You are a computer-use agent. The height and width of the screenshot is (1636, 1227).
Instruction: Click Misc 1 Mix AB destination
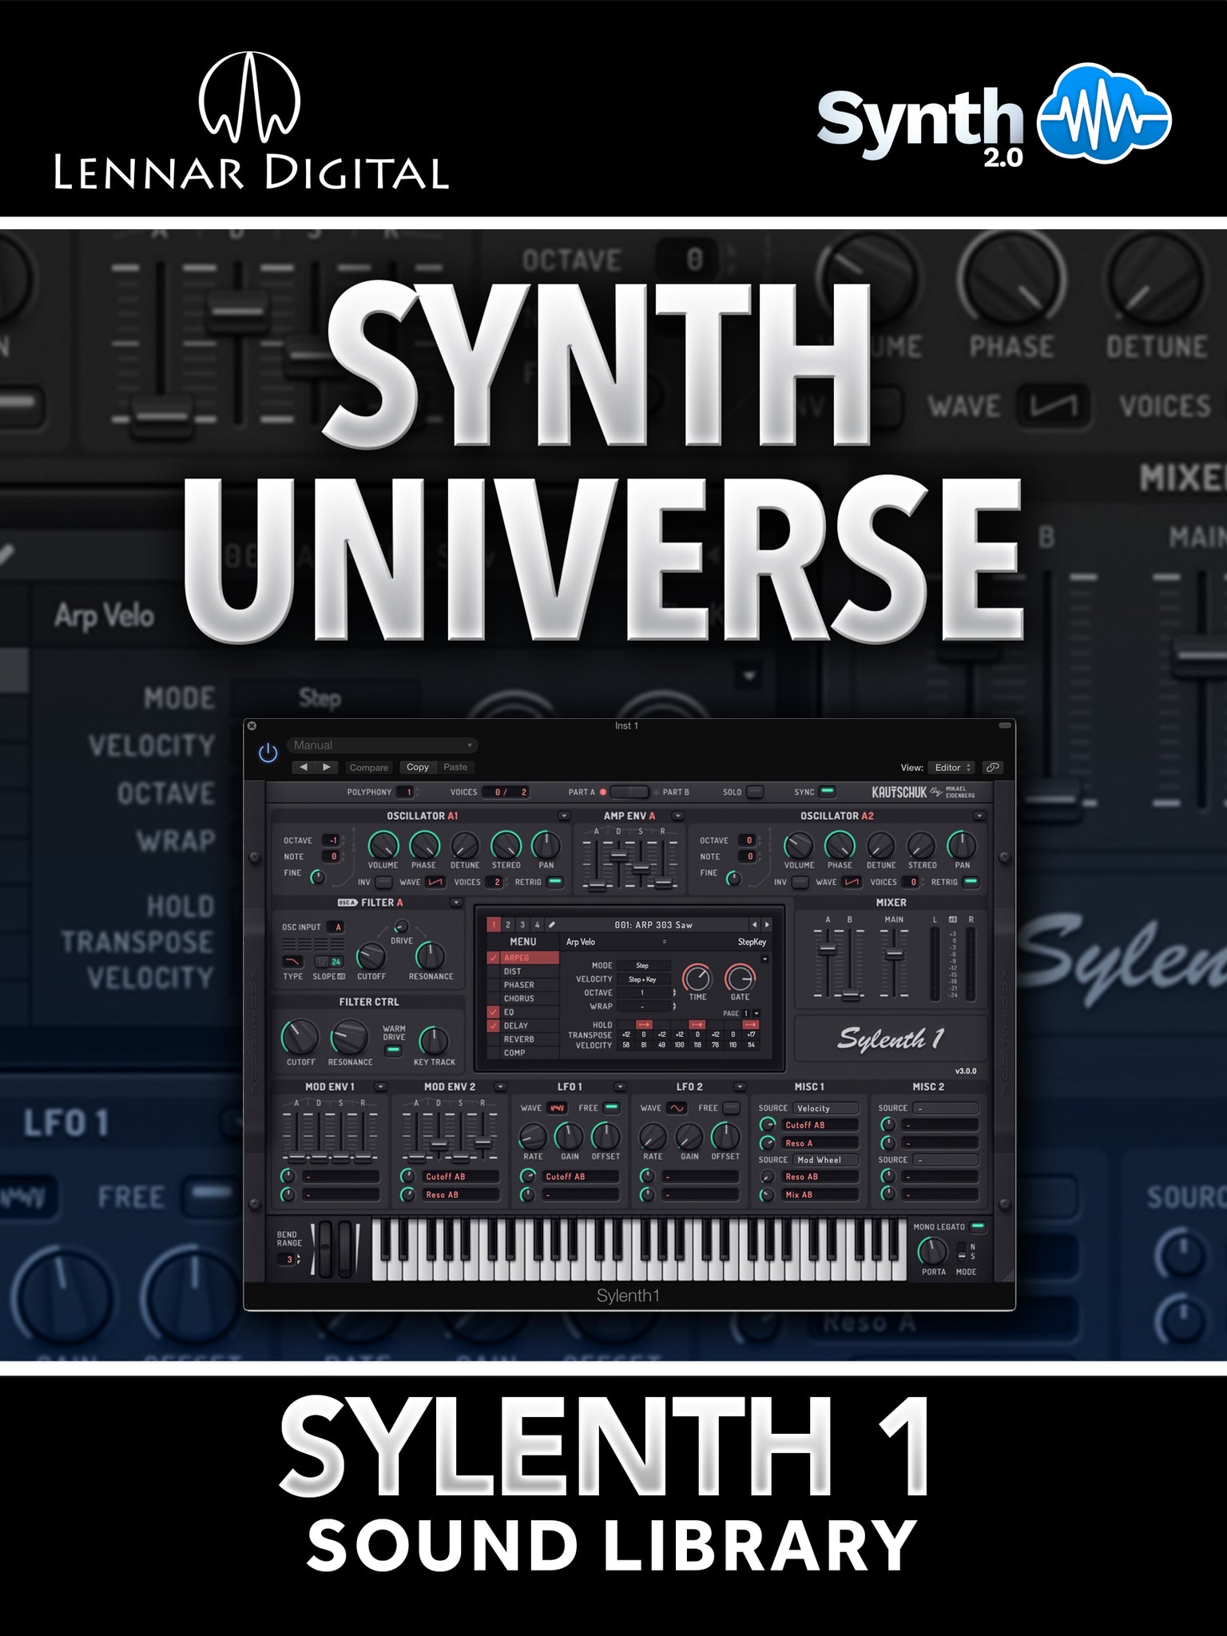point(820,1195)
